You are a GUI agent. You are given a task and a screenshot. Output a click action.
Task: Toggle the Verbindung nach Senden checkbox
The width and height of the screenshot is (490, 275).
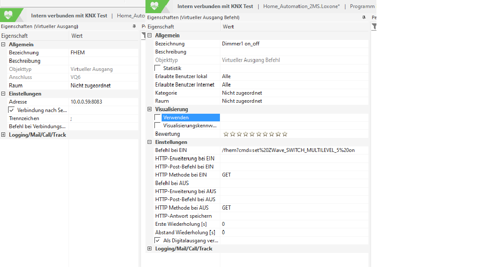[x=11, y=110]
